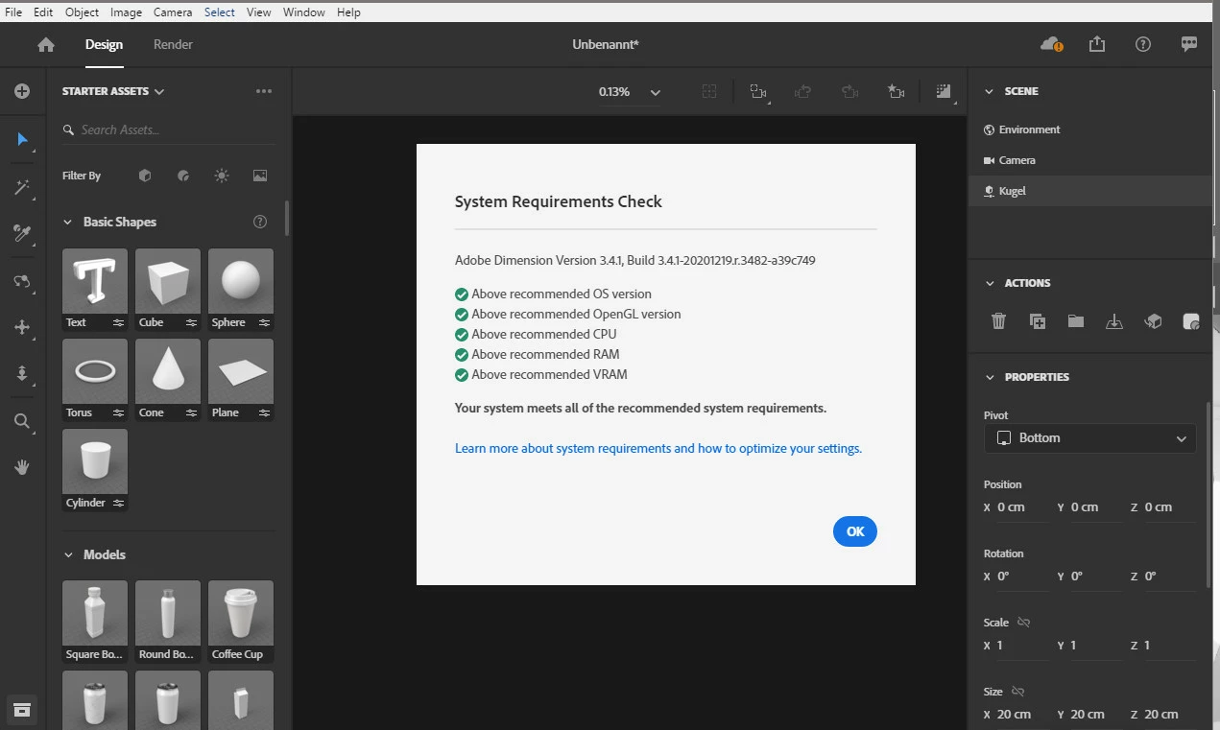The image size is (1220, 730).
Task: Activate the Zoom magnifier tool
Action: tap(22, 421)
